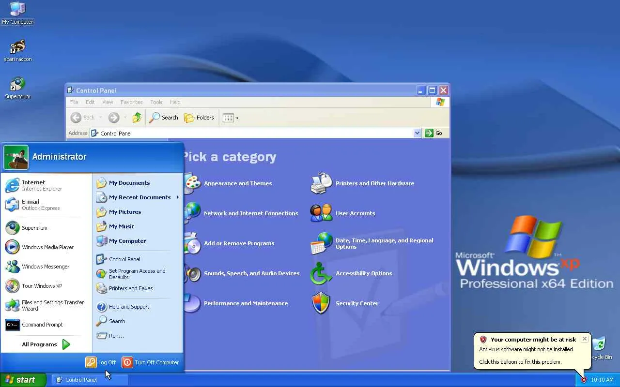
Task: Open the Tools menu
Action: coord(156,102)
